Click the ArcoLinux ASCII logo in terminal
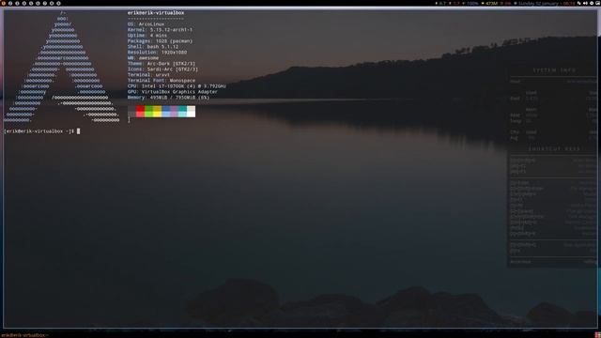Viewport: 601px width, 338px height. (62, 67)
